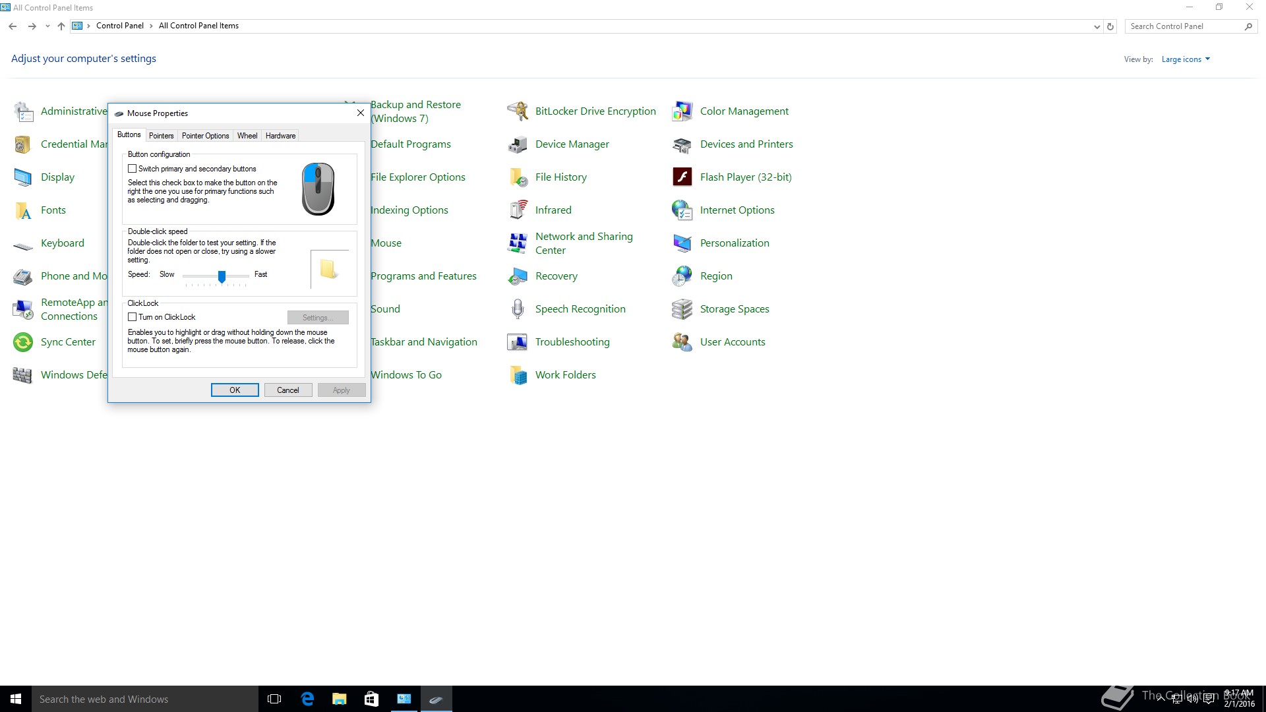
Task: Click OK in Mouse Properties
Action: (x=235, y=390)
